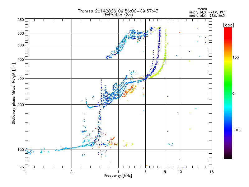Click the colorbar '-100' tick label
The height and width of the screenshot is (187, 249).
[x=237, y=130]
